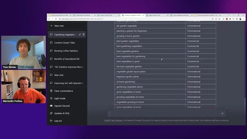Click the ChatGPT version link in footer
The width and height of the screenshot is (247, 139).
point(113,120)
